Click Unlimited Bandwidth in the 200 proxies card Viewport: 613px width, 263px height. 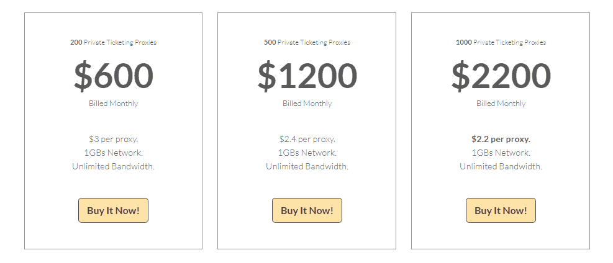coord(114,166)
